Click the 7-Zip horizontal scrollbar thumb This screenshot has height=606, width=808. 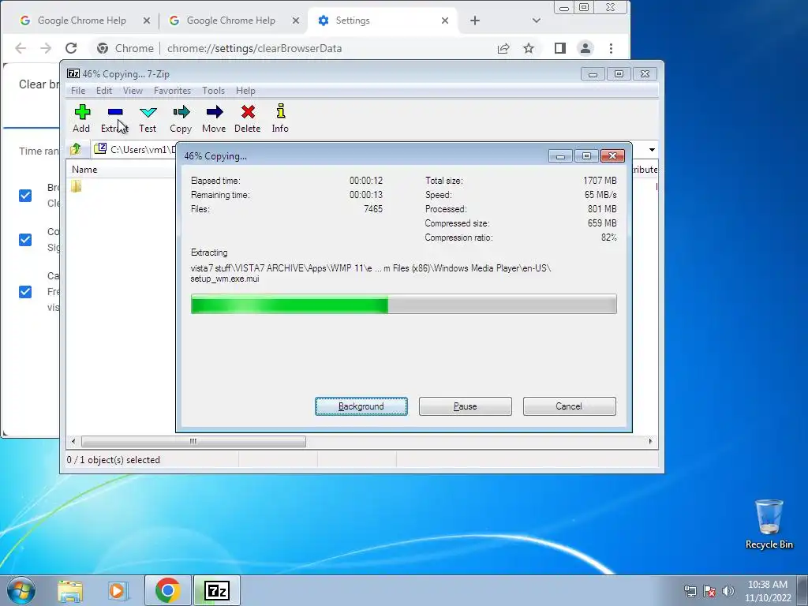pos(193,442)
